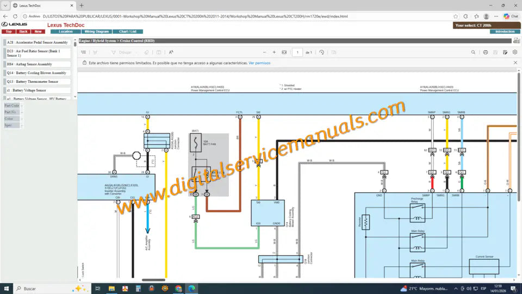Print the PDF wiring diagram
Image resolution: width=522 pixels, height=294 pixels.
(486, 52)
